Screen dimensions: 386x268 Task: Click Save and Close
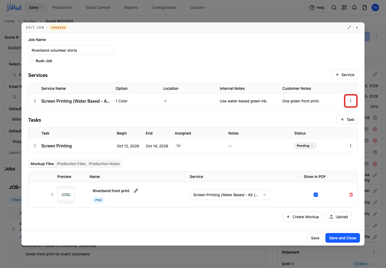click(x=343, y=238)
